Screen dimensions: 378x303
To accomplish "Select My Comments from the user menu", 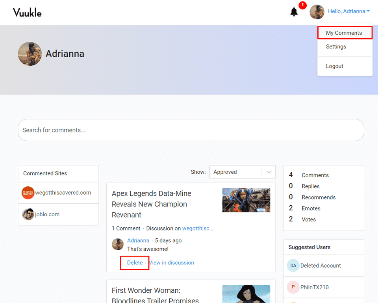I will tap(344, 33).
